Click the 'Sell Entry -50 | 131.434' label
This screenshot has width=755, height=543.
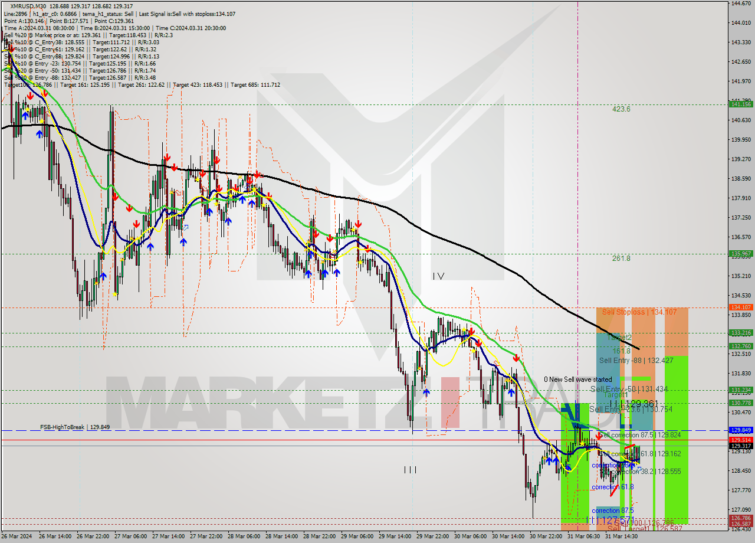pos(629,390)
